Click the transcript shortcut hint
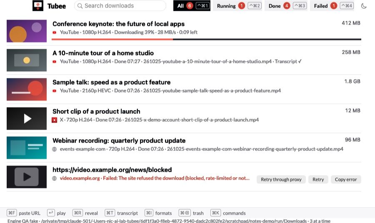 point(121,213)
